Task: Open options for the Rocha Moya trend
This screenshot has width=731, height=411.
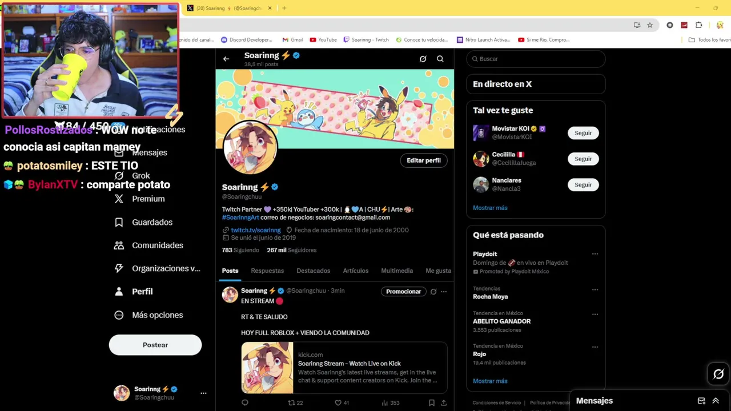Action: 595,289
